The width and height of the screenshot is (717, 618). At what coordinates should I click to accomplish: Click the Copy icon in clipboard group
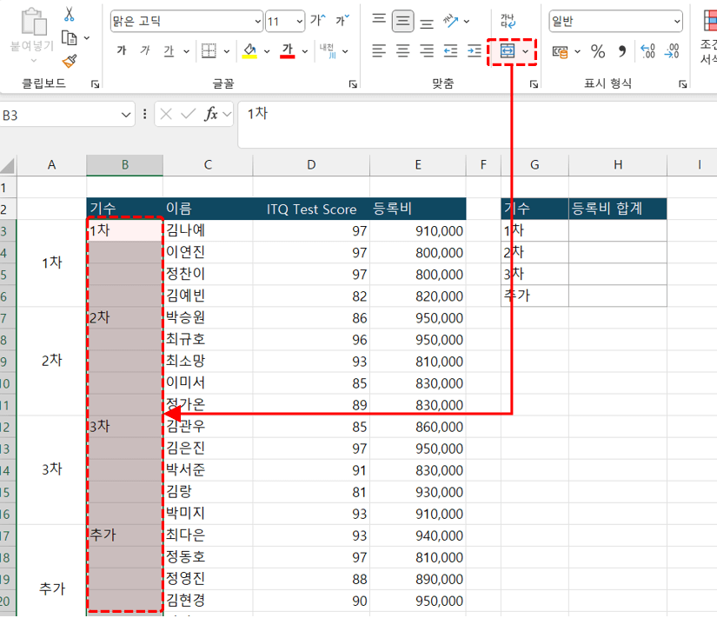69,37
